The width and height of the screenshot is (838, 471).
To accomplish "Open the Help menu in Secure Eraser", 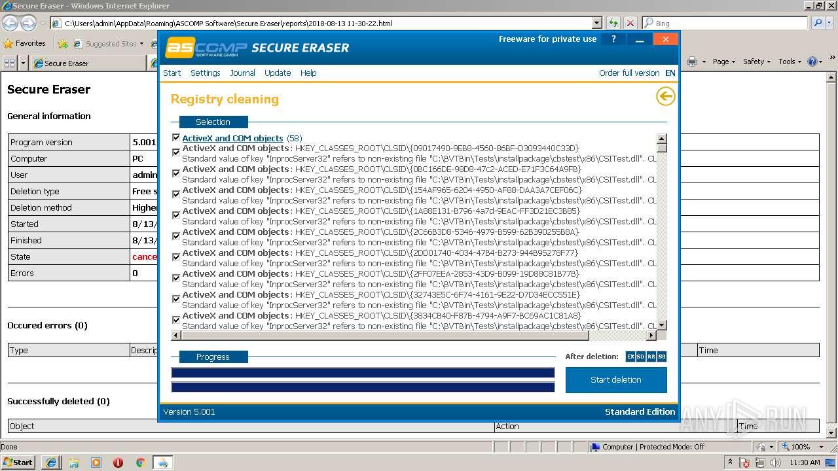I will point(308,73).
